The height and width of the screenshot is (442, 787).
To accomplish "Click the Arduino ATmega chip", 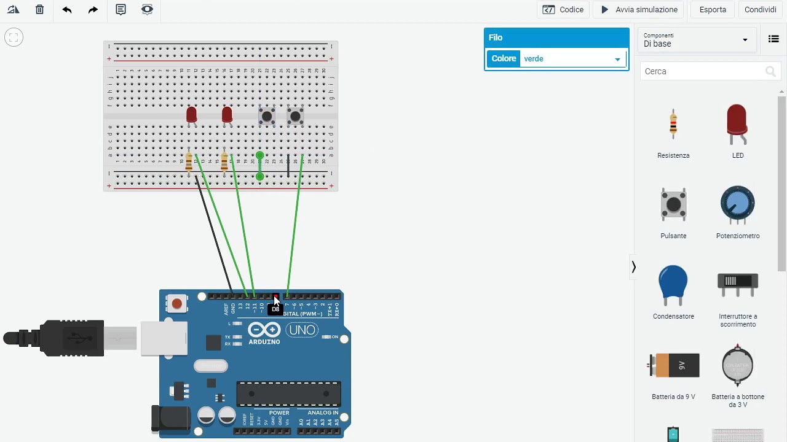I will point(288,394).
